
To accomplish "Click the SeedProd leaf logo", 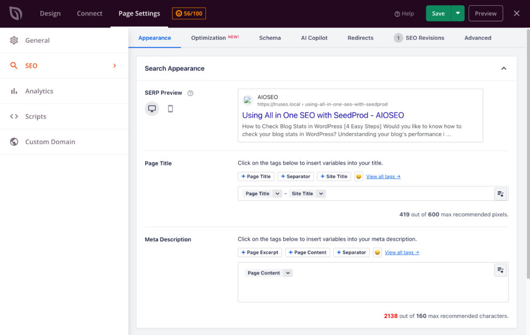I will point(16,13).
